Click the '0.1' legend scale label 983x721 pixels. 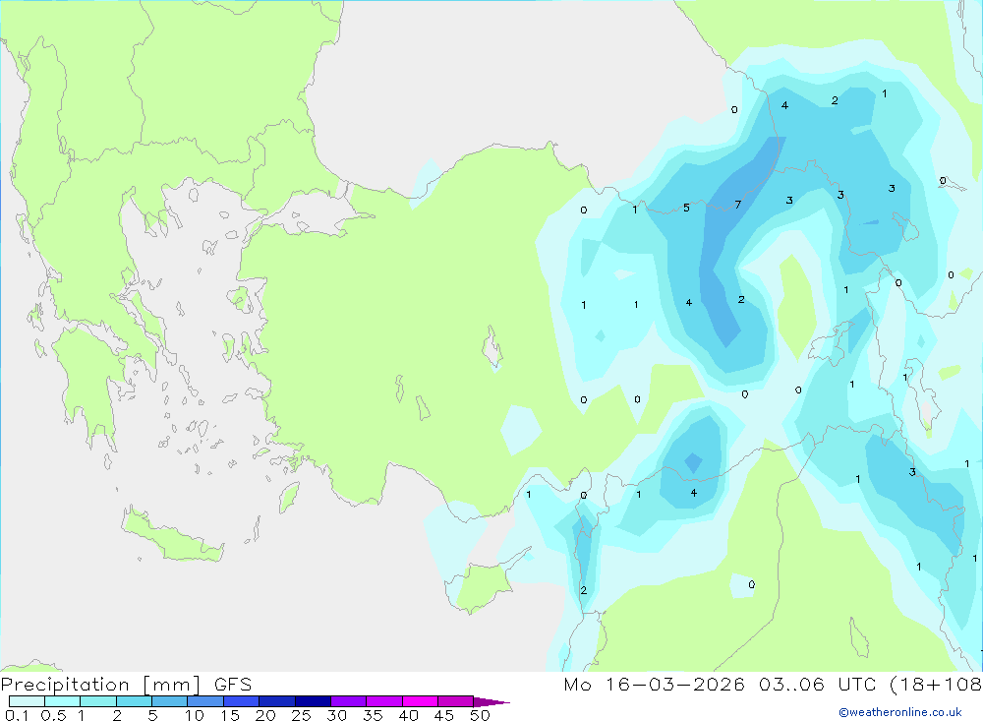[x=17, y=715]
